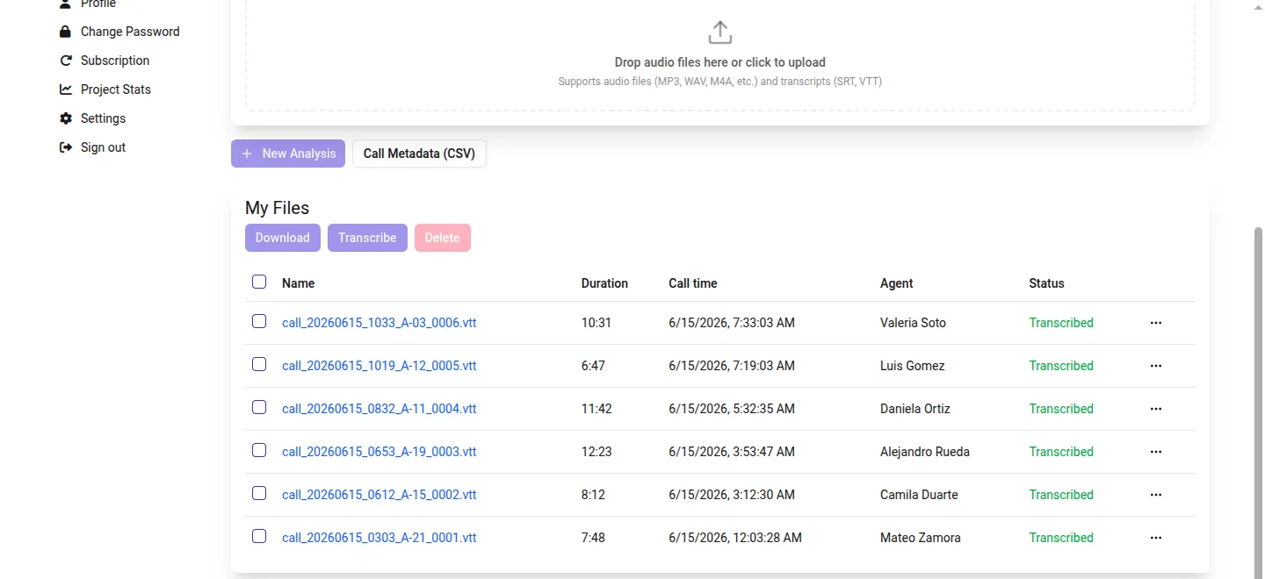Check the box for call_20260615_0832_A-11_0004.vtt

click(x=259, y=407)
